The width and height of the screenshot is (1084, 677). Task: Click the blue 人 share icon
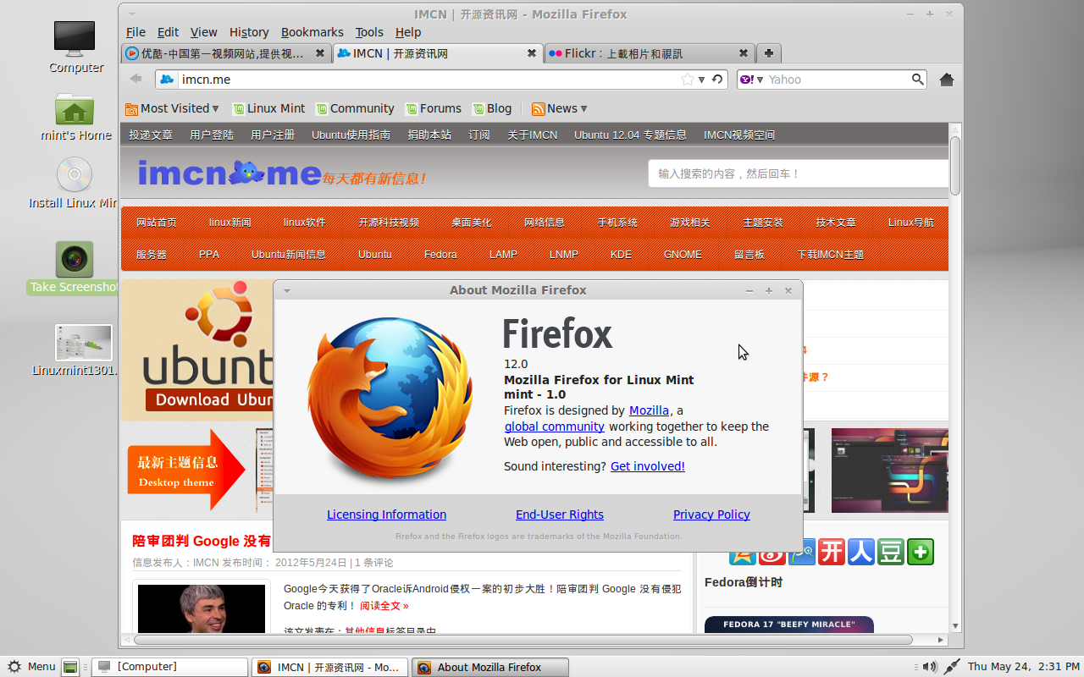click(861, 552)
